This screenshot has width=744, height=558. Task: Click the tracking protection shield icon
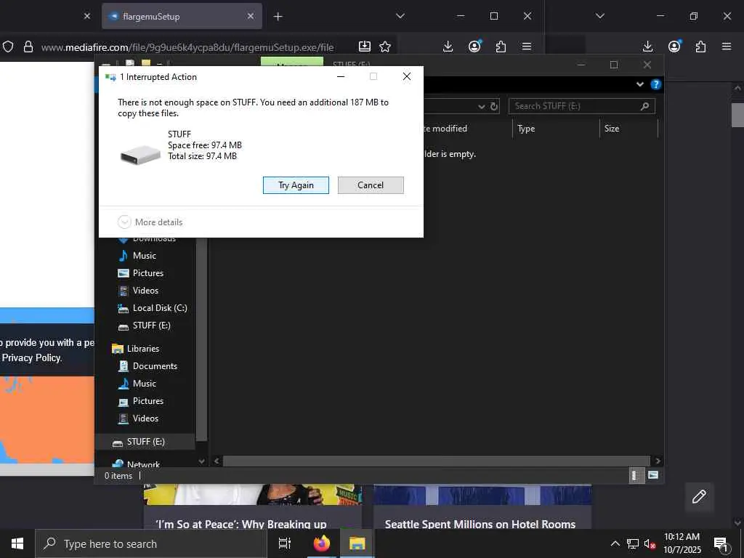(x=8, y=46)
